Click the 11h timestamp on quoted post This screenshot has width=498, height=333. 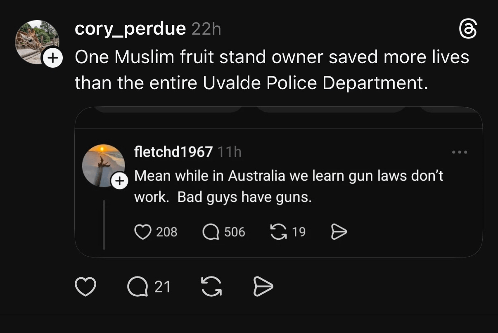pos(229,152)
